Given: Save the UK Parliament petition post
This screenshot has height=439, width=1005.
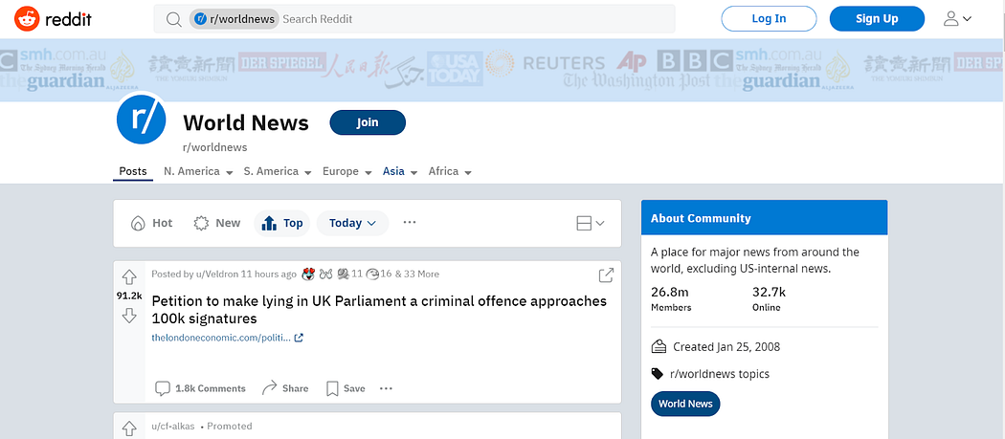Looking at the screenshot, I should [346, 388].
